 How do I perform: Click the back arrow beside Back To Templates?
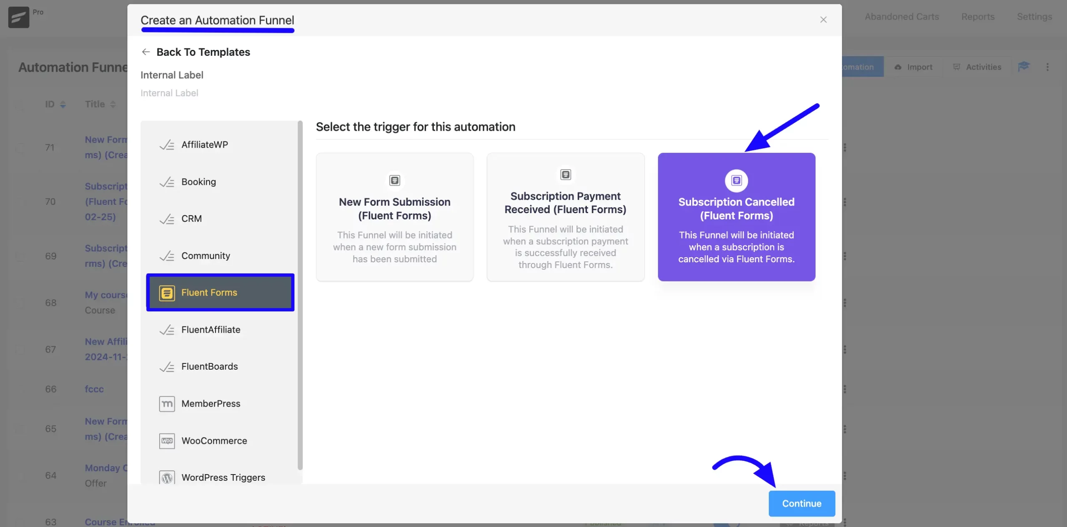point(145,52)
